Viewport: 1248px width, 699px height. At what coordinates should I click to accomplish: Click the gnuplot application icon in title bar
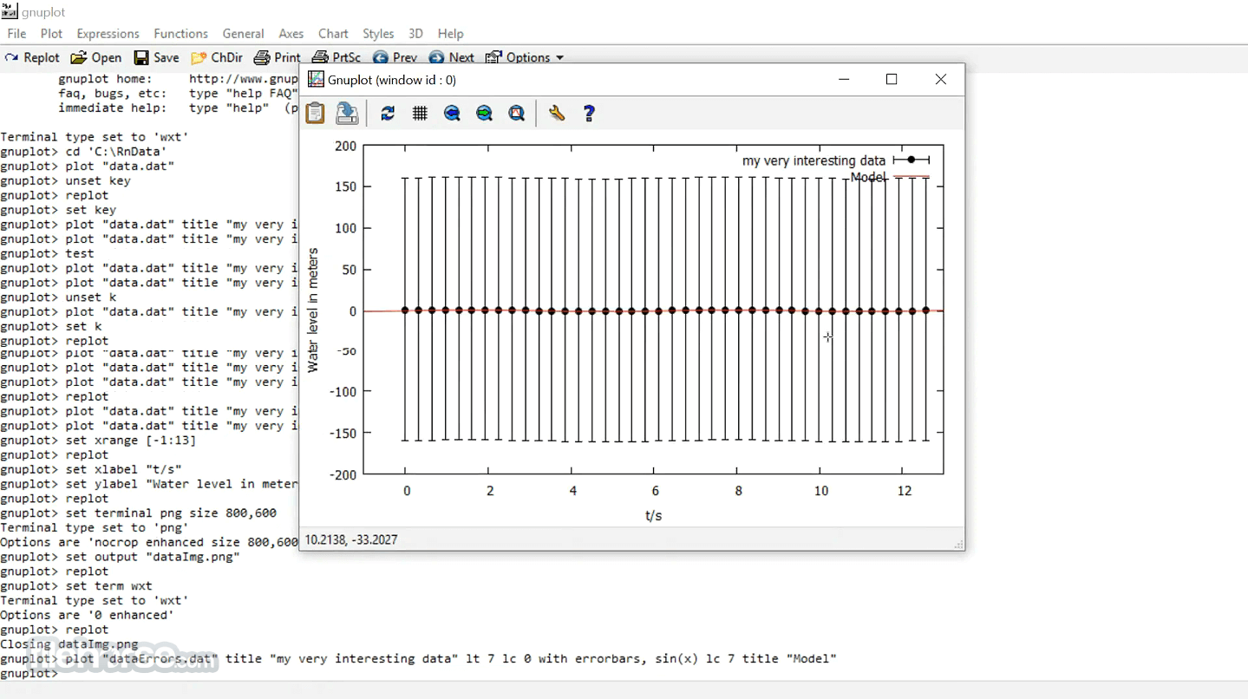coord(10,11)
